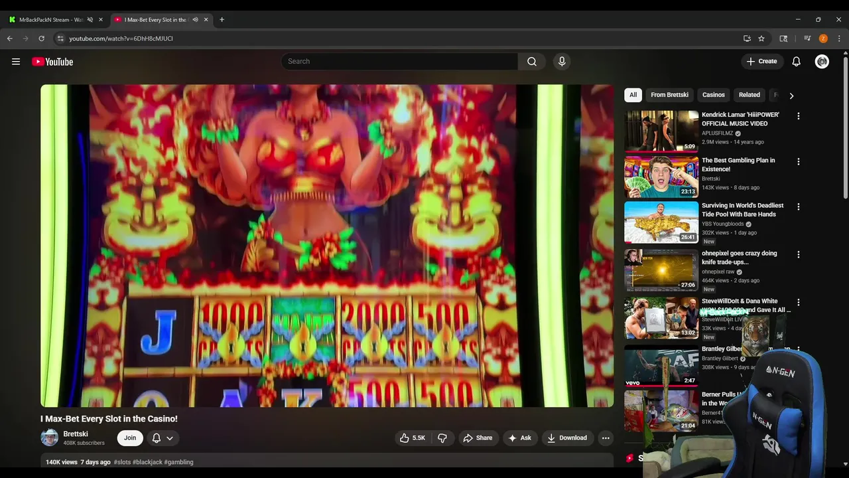Like the video with thumbs up
Viewport: 849px width, 478px height.
pyautogui.click(x=412, y=438)
